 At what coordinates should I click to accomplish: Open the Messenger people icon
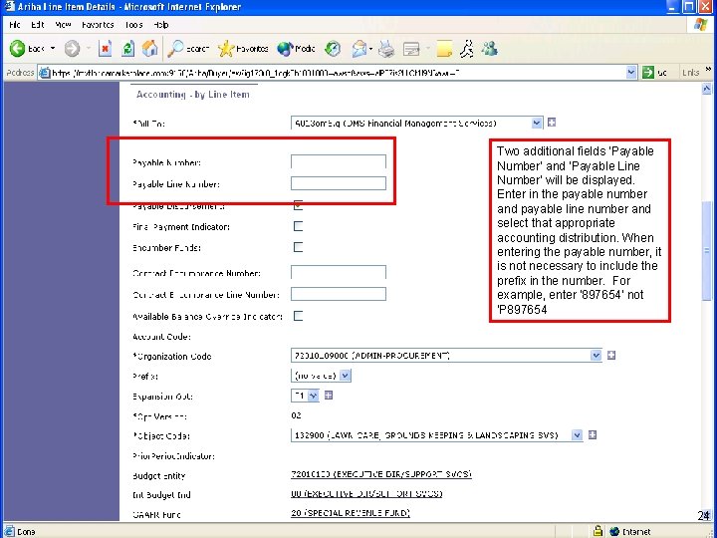[489, 49]
